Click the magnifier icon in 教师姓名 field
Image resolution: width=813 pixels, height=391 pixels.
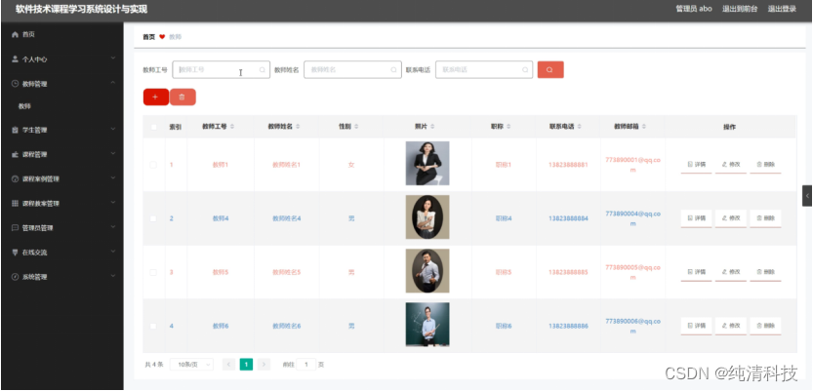(x=393, y=70)
